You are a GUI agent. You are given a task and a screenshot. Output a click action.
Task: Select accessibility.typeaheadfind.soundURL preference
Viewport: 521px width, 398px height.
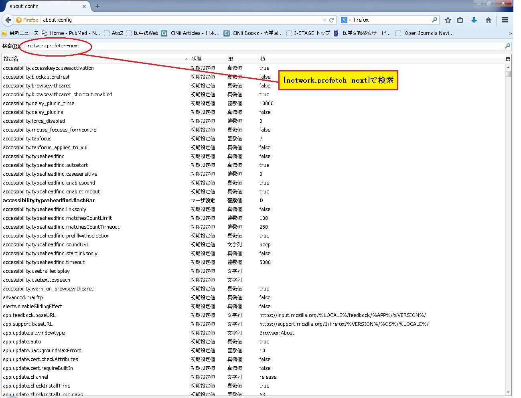click(x=253, y=245)
